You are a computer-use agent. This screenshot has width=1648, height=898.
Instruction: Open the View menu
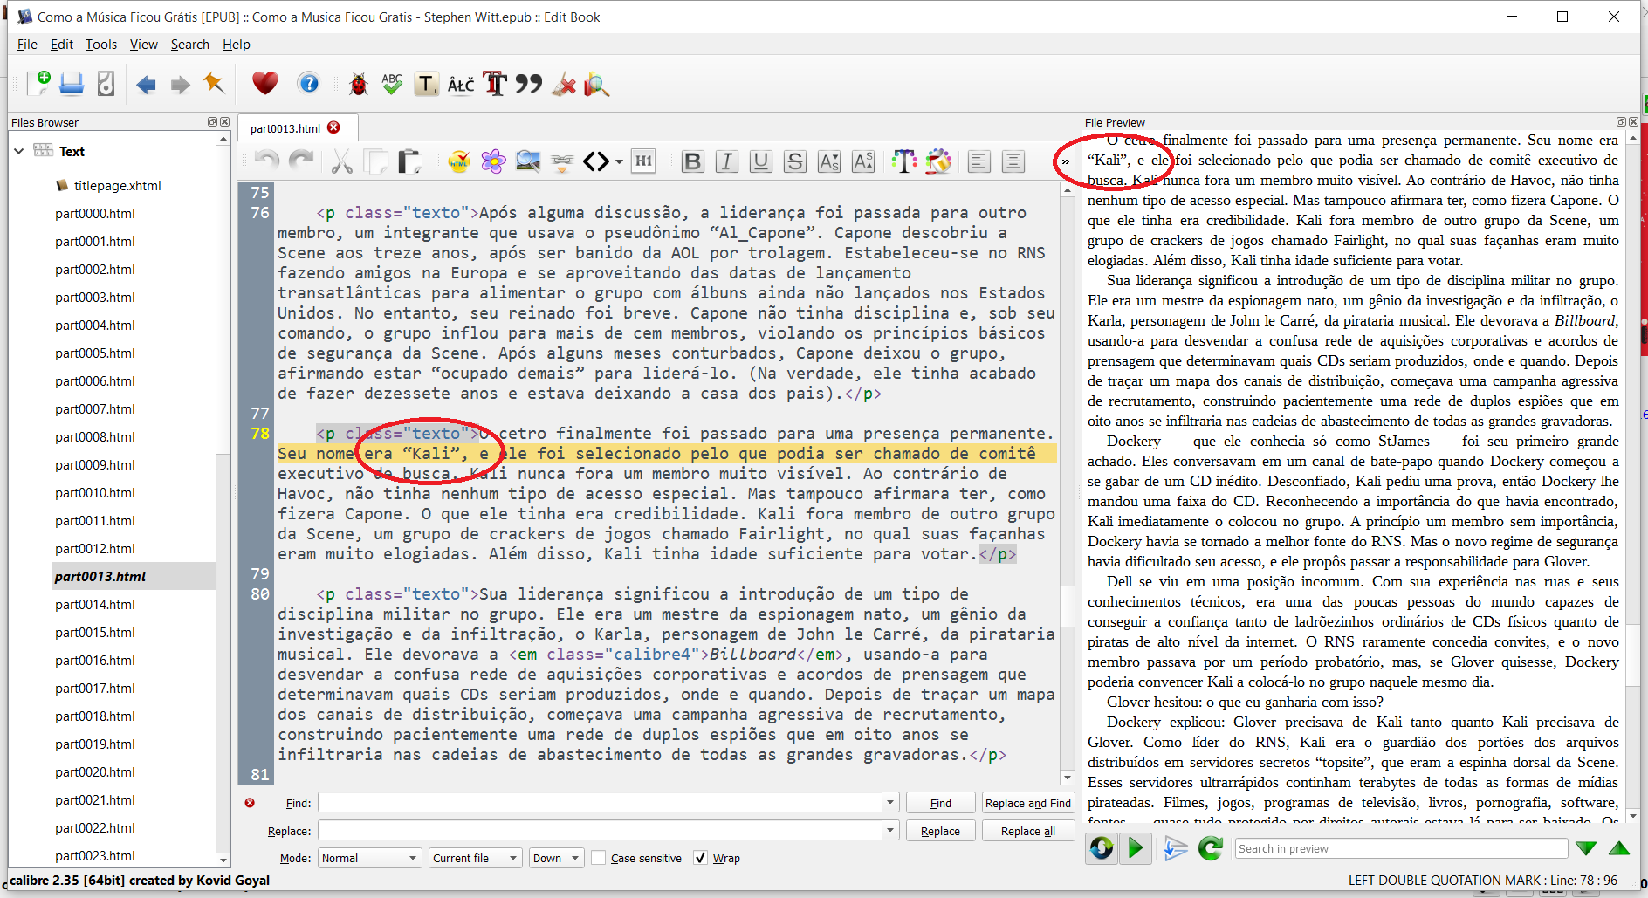click(x=144, y=45)
